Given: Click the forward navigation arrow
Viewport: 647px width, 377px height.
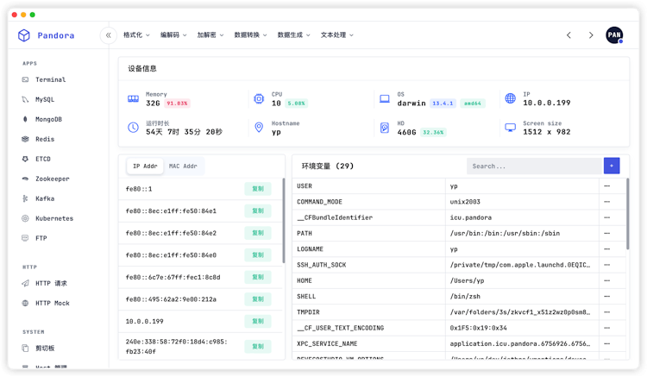Looking at the screenshot, I should 591,35.
